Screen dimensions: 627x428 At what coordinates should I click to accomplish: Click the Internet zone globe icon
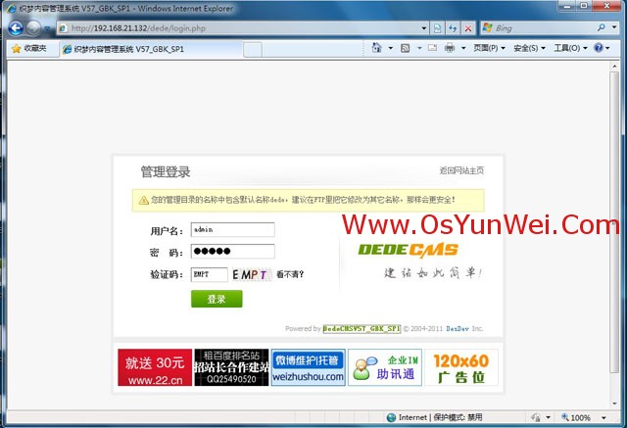point(392,417)
